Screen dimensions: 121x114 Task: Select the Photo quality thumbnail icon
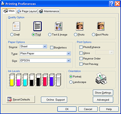[80, 26]
